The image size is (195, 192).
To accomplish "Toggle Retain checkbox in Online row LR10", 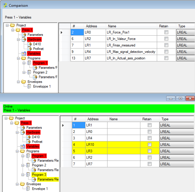I will (x=149, y=145).
